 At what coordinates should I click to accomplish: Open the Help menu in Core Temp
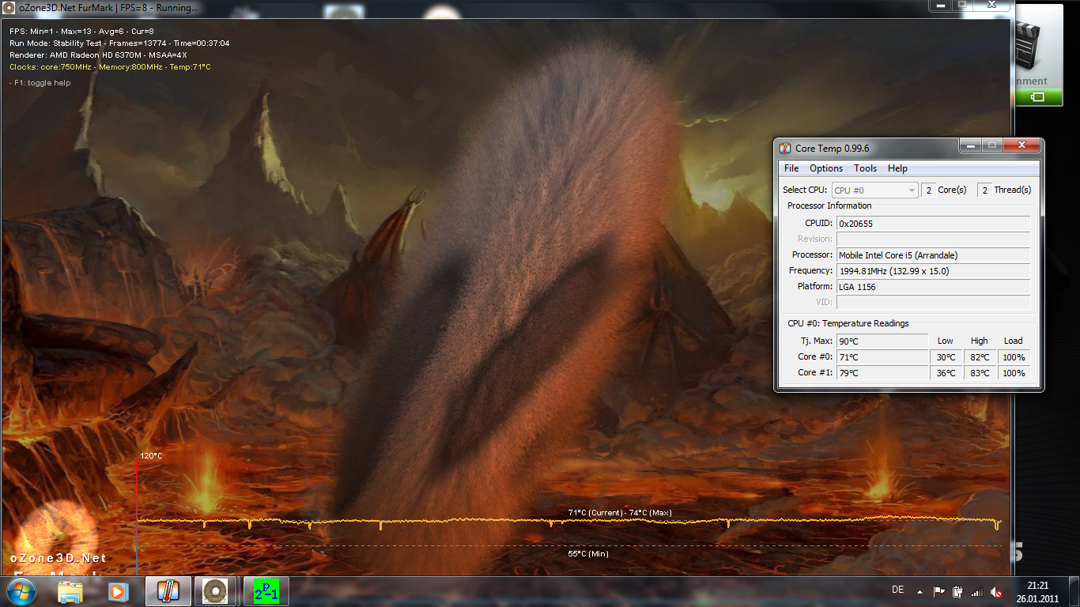(897, 168)
